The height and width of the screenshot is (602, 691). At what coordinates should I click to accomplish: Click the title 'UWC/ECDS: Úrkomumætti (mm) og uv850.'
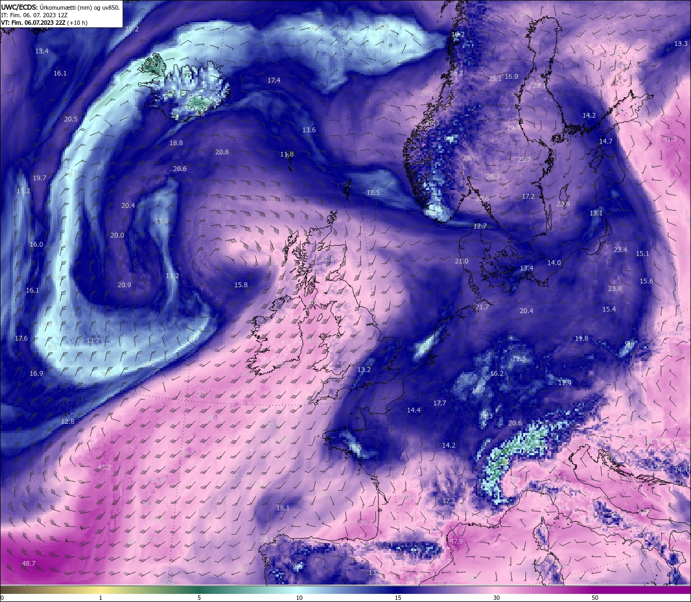click(x=60, y=8)
